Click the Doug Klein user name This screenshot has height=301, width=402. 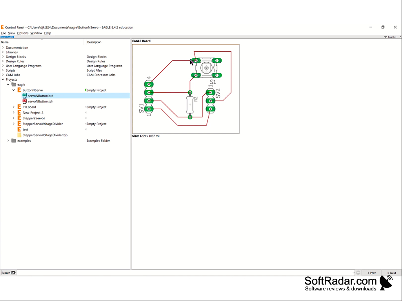click(x=392, y=37)
